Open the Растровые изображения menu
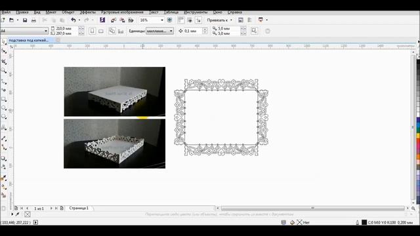 click(122, 12)
